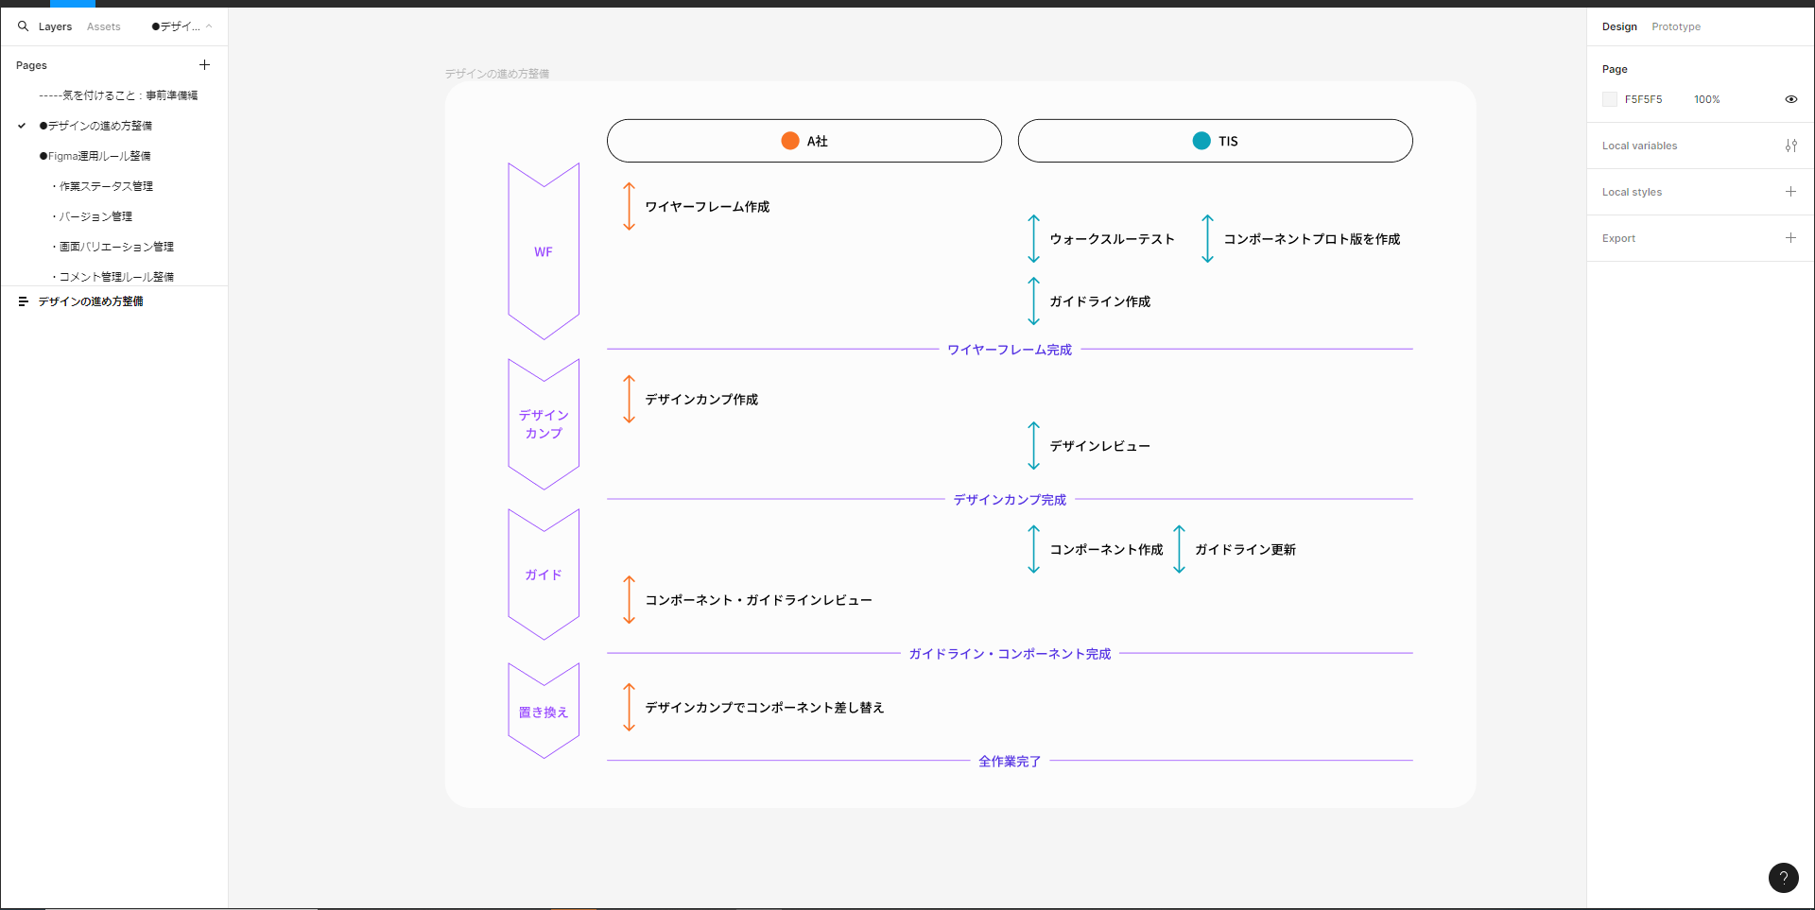Screen dimensions: 1815x910
Task: Switch to the Prototype tab
Action: pos(1675,26)
